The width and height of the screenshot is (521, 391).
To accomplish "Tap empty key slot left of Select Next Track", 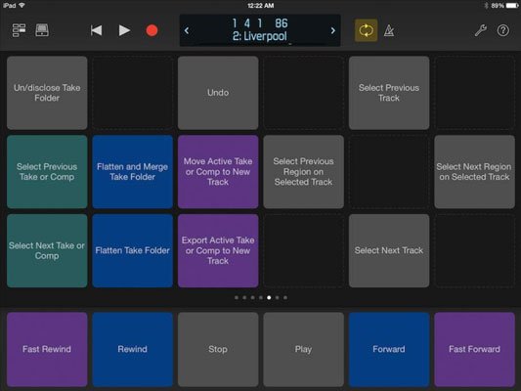I will [x=304, y=251].
